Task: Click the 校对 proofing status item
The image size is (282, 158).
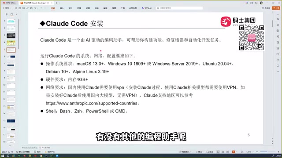Action: [37, 152]
